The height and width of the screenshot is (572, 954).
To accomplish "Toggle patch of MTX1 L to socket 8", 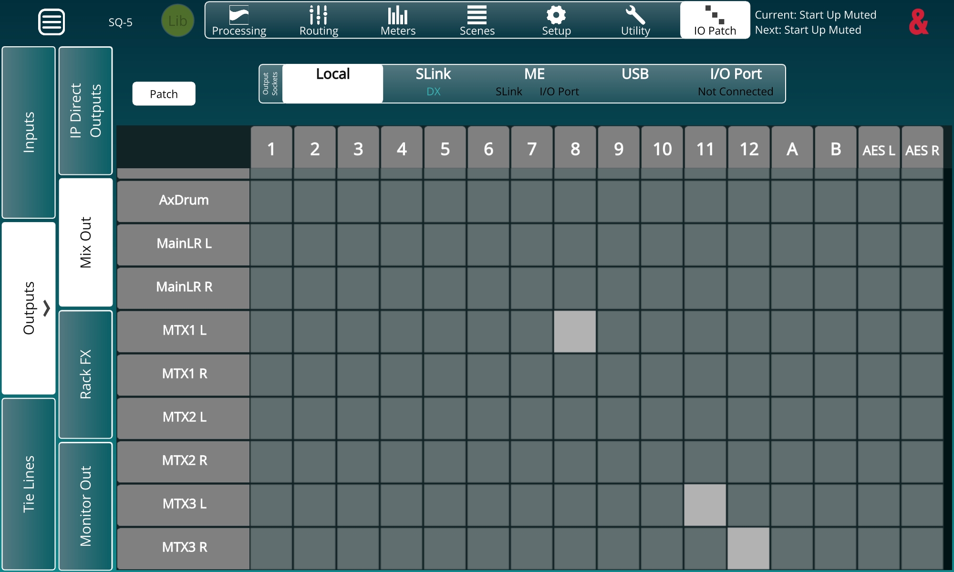I will coord(575,331).
